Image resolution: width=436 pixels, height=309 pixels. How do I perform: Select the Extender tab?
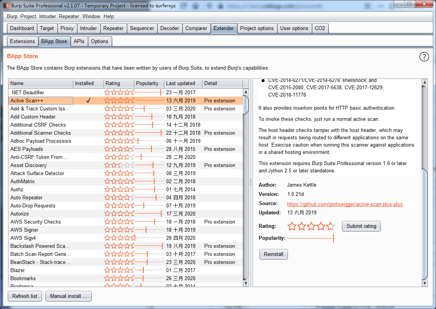(224, 28)
